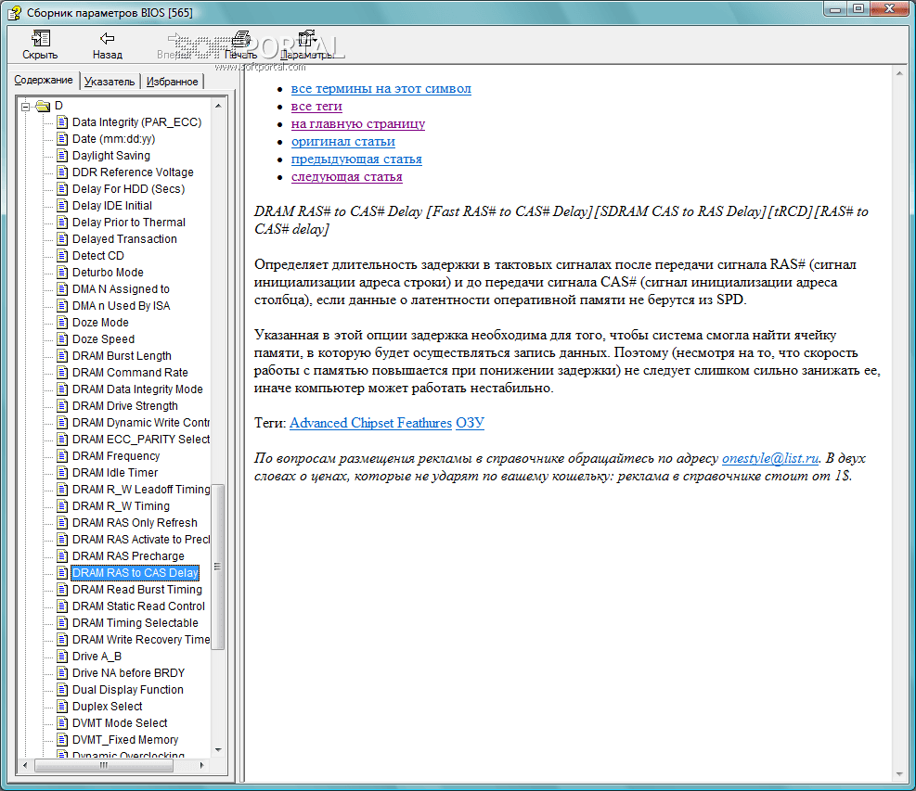
Task: Open the Daylight Saving topic
Action: click(x=111, y=156)
